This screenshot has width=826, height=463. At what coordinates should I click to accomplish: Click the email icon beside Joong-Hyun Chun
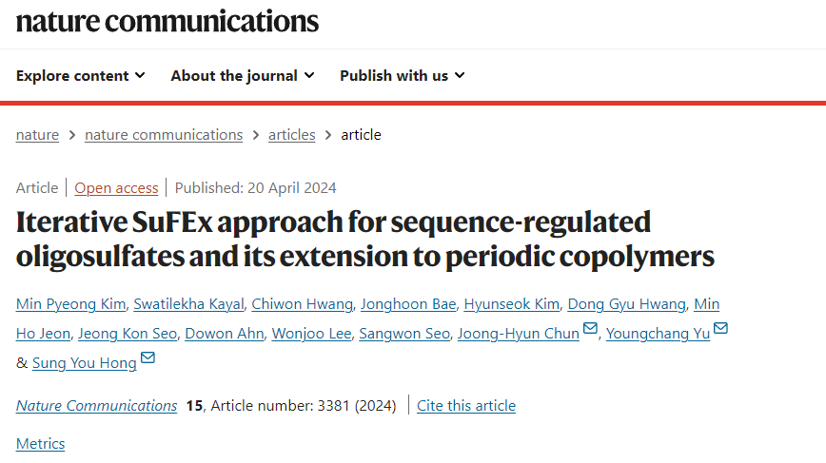(590, 328)
